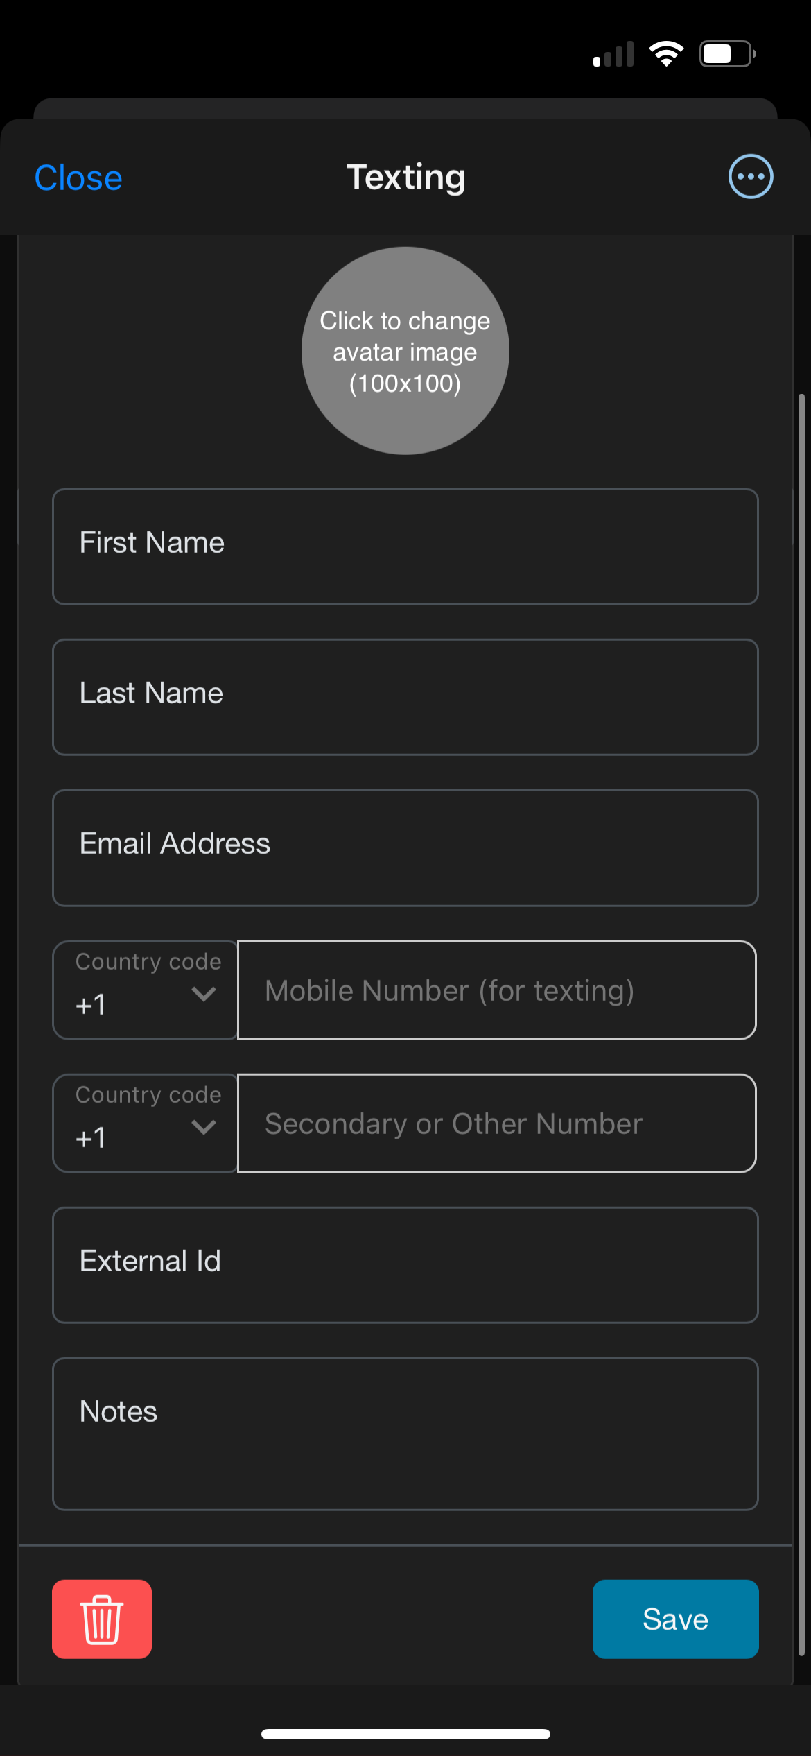This screenshot has width=811, height=1756.
Task: Focus the Last Name field
Action: click(x=405, y=697)
